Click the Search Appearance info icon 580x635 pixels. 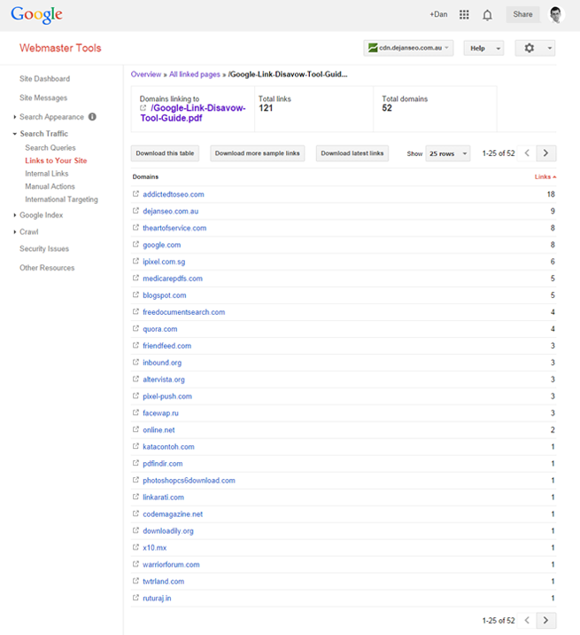click(92, 117)
